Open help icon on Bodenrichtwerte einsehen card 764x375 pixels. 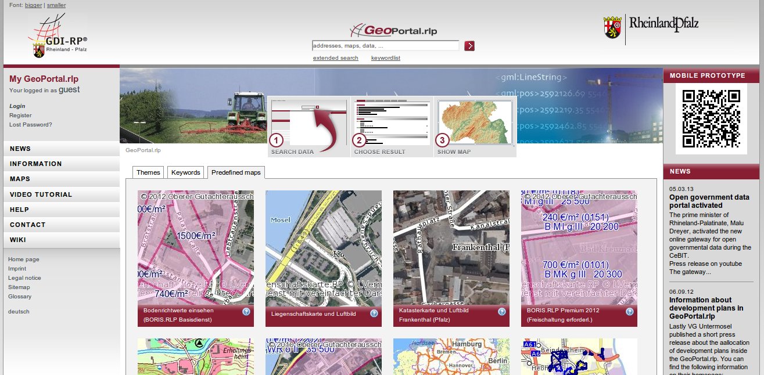[246, 312]
